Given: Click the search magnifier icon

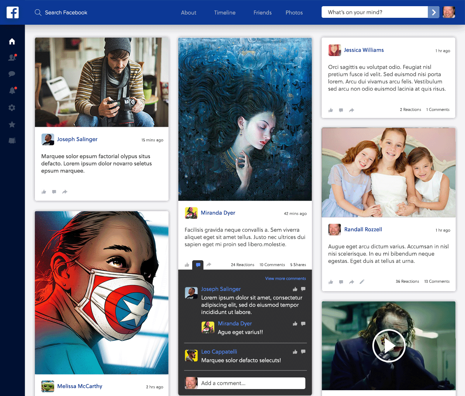Looking at the screenshot, I should [x=38, y=12].
